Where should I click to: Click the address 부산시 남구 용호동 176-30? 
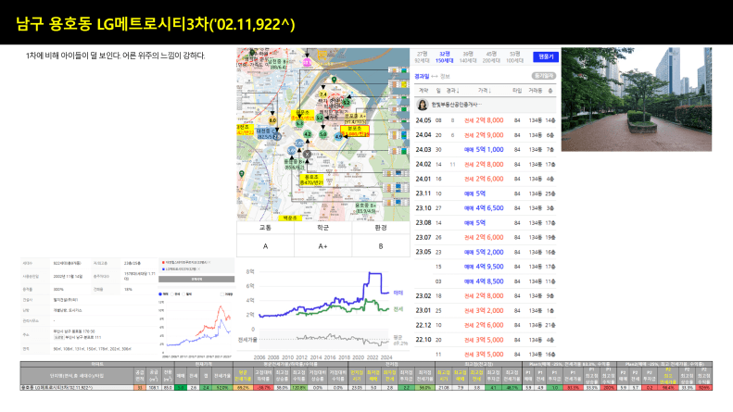74,331
